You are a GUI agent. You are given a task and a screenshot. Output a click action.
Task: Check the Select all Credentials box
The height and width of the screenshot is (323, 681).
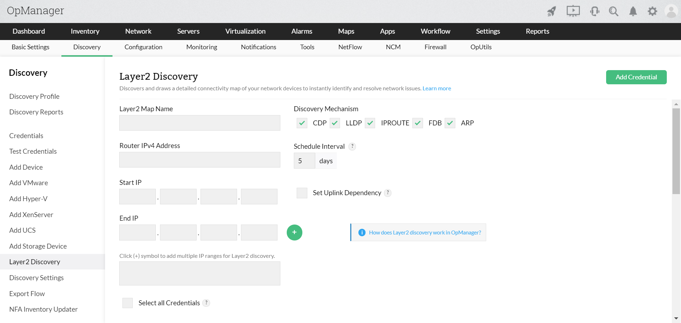point(127,303)
